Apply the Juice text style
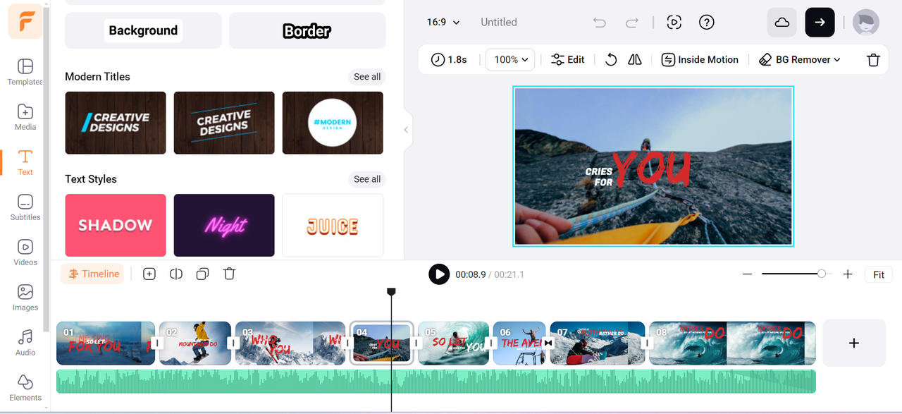Screen dimensions: 902x414 (x=333, y=225)
